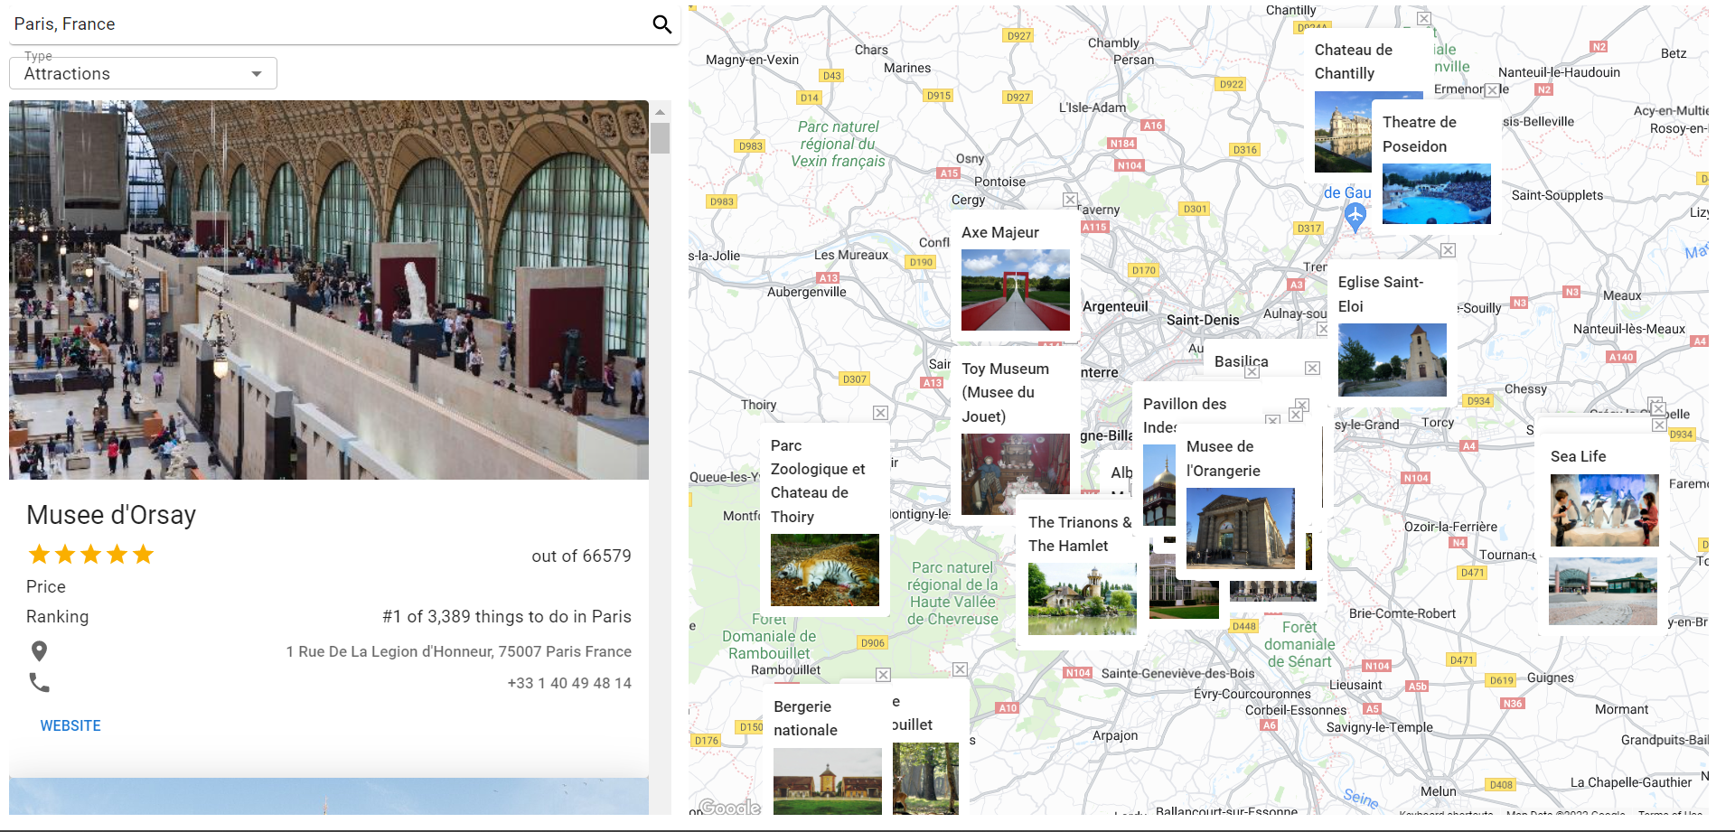Image resolution: width=1735 pixels, height=832 pixels.
Task: Open the building photo below Sea Life card
Action: [1603, 592]
